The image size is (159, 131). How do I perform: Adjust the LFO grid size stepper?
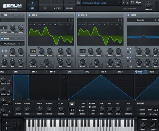(x=72, y=110)
